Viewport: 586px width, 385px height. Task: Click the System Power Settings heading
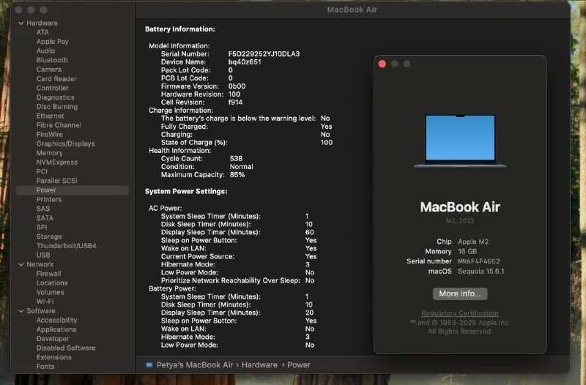pos(186,191)
